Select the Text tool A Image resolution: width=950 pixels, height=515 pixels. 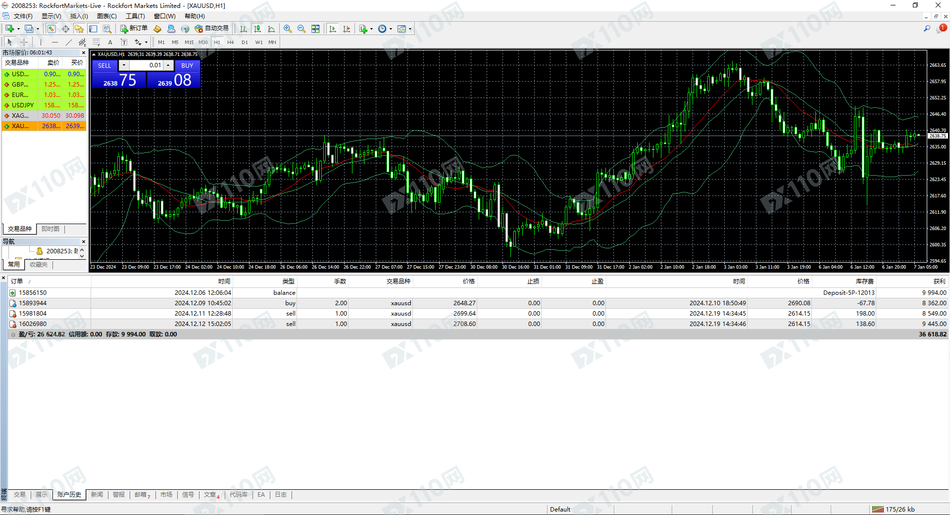point(110,42)
